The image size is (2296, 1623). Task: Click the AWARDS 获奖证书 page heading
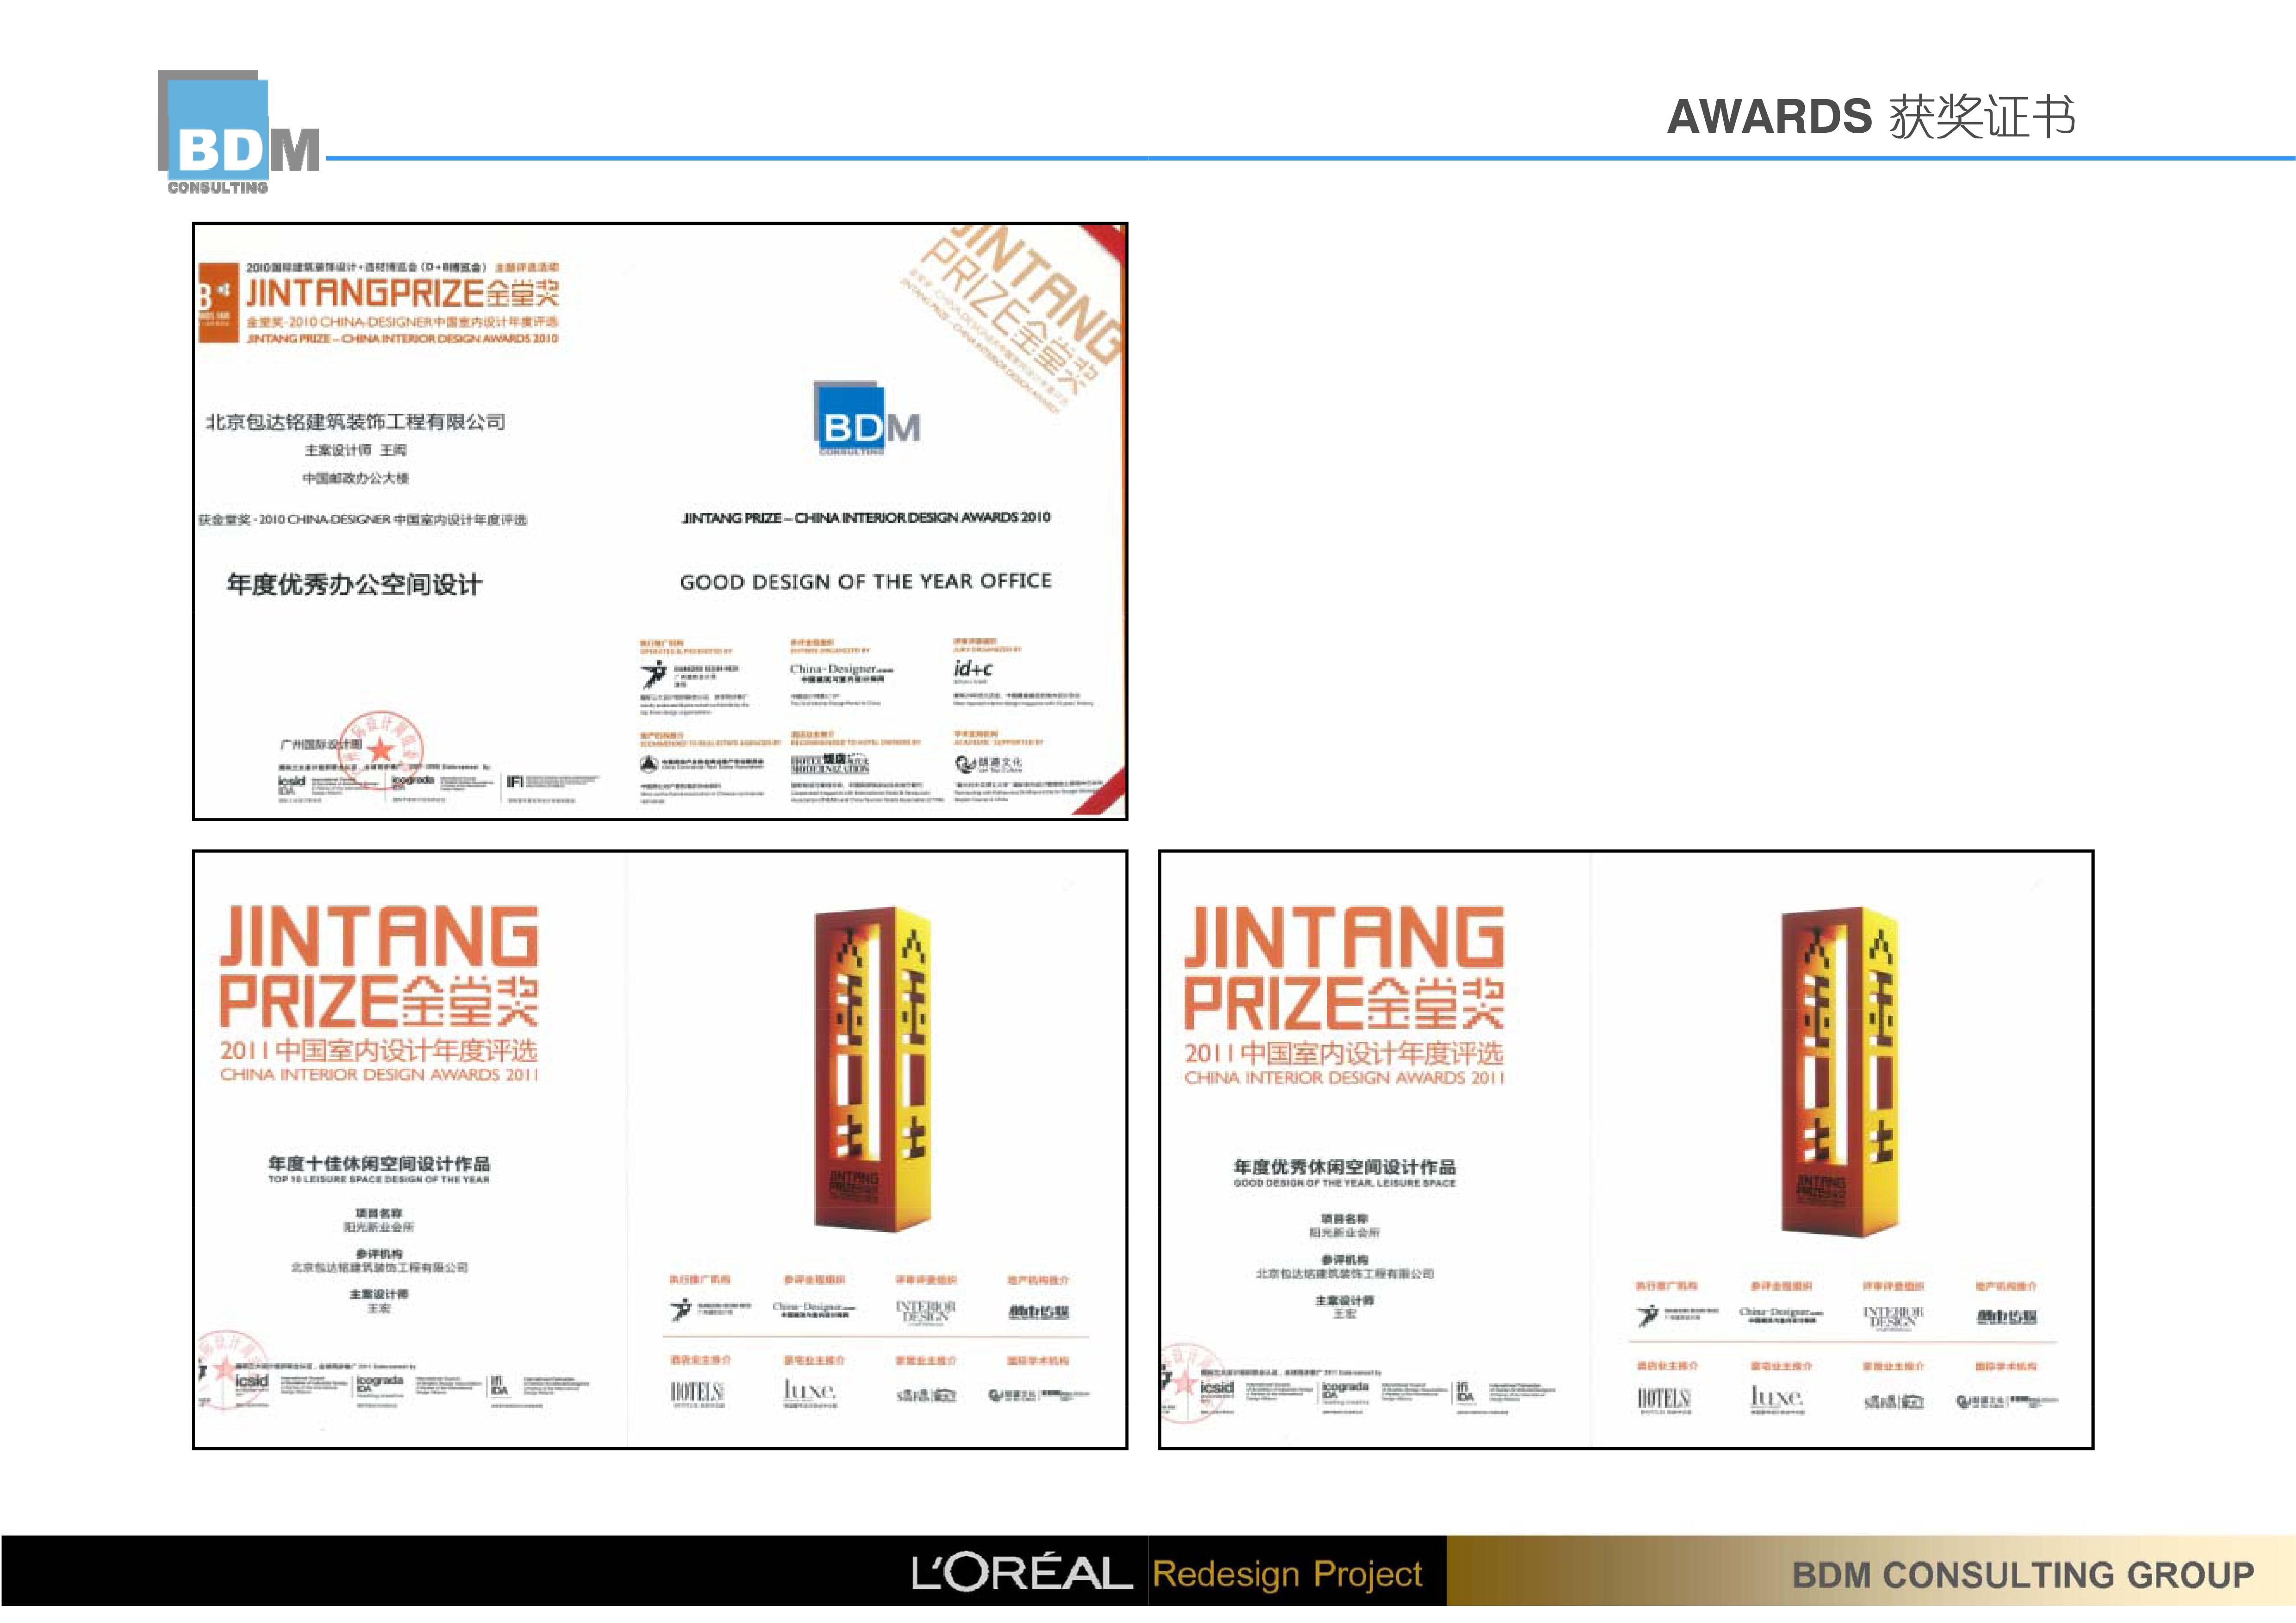coord(1870,117)
